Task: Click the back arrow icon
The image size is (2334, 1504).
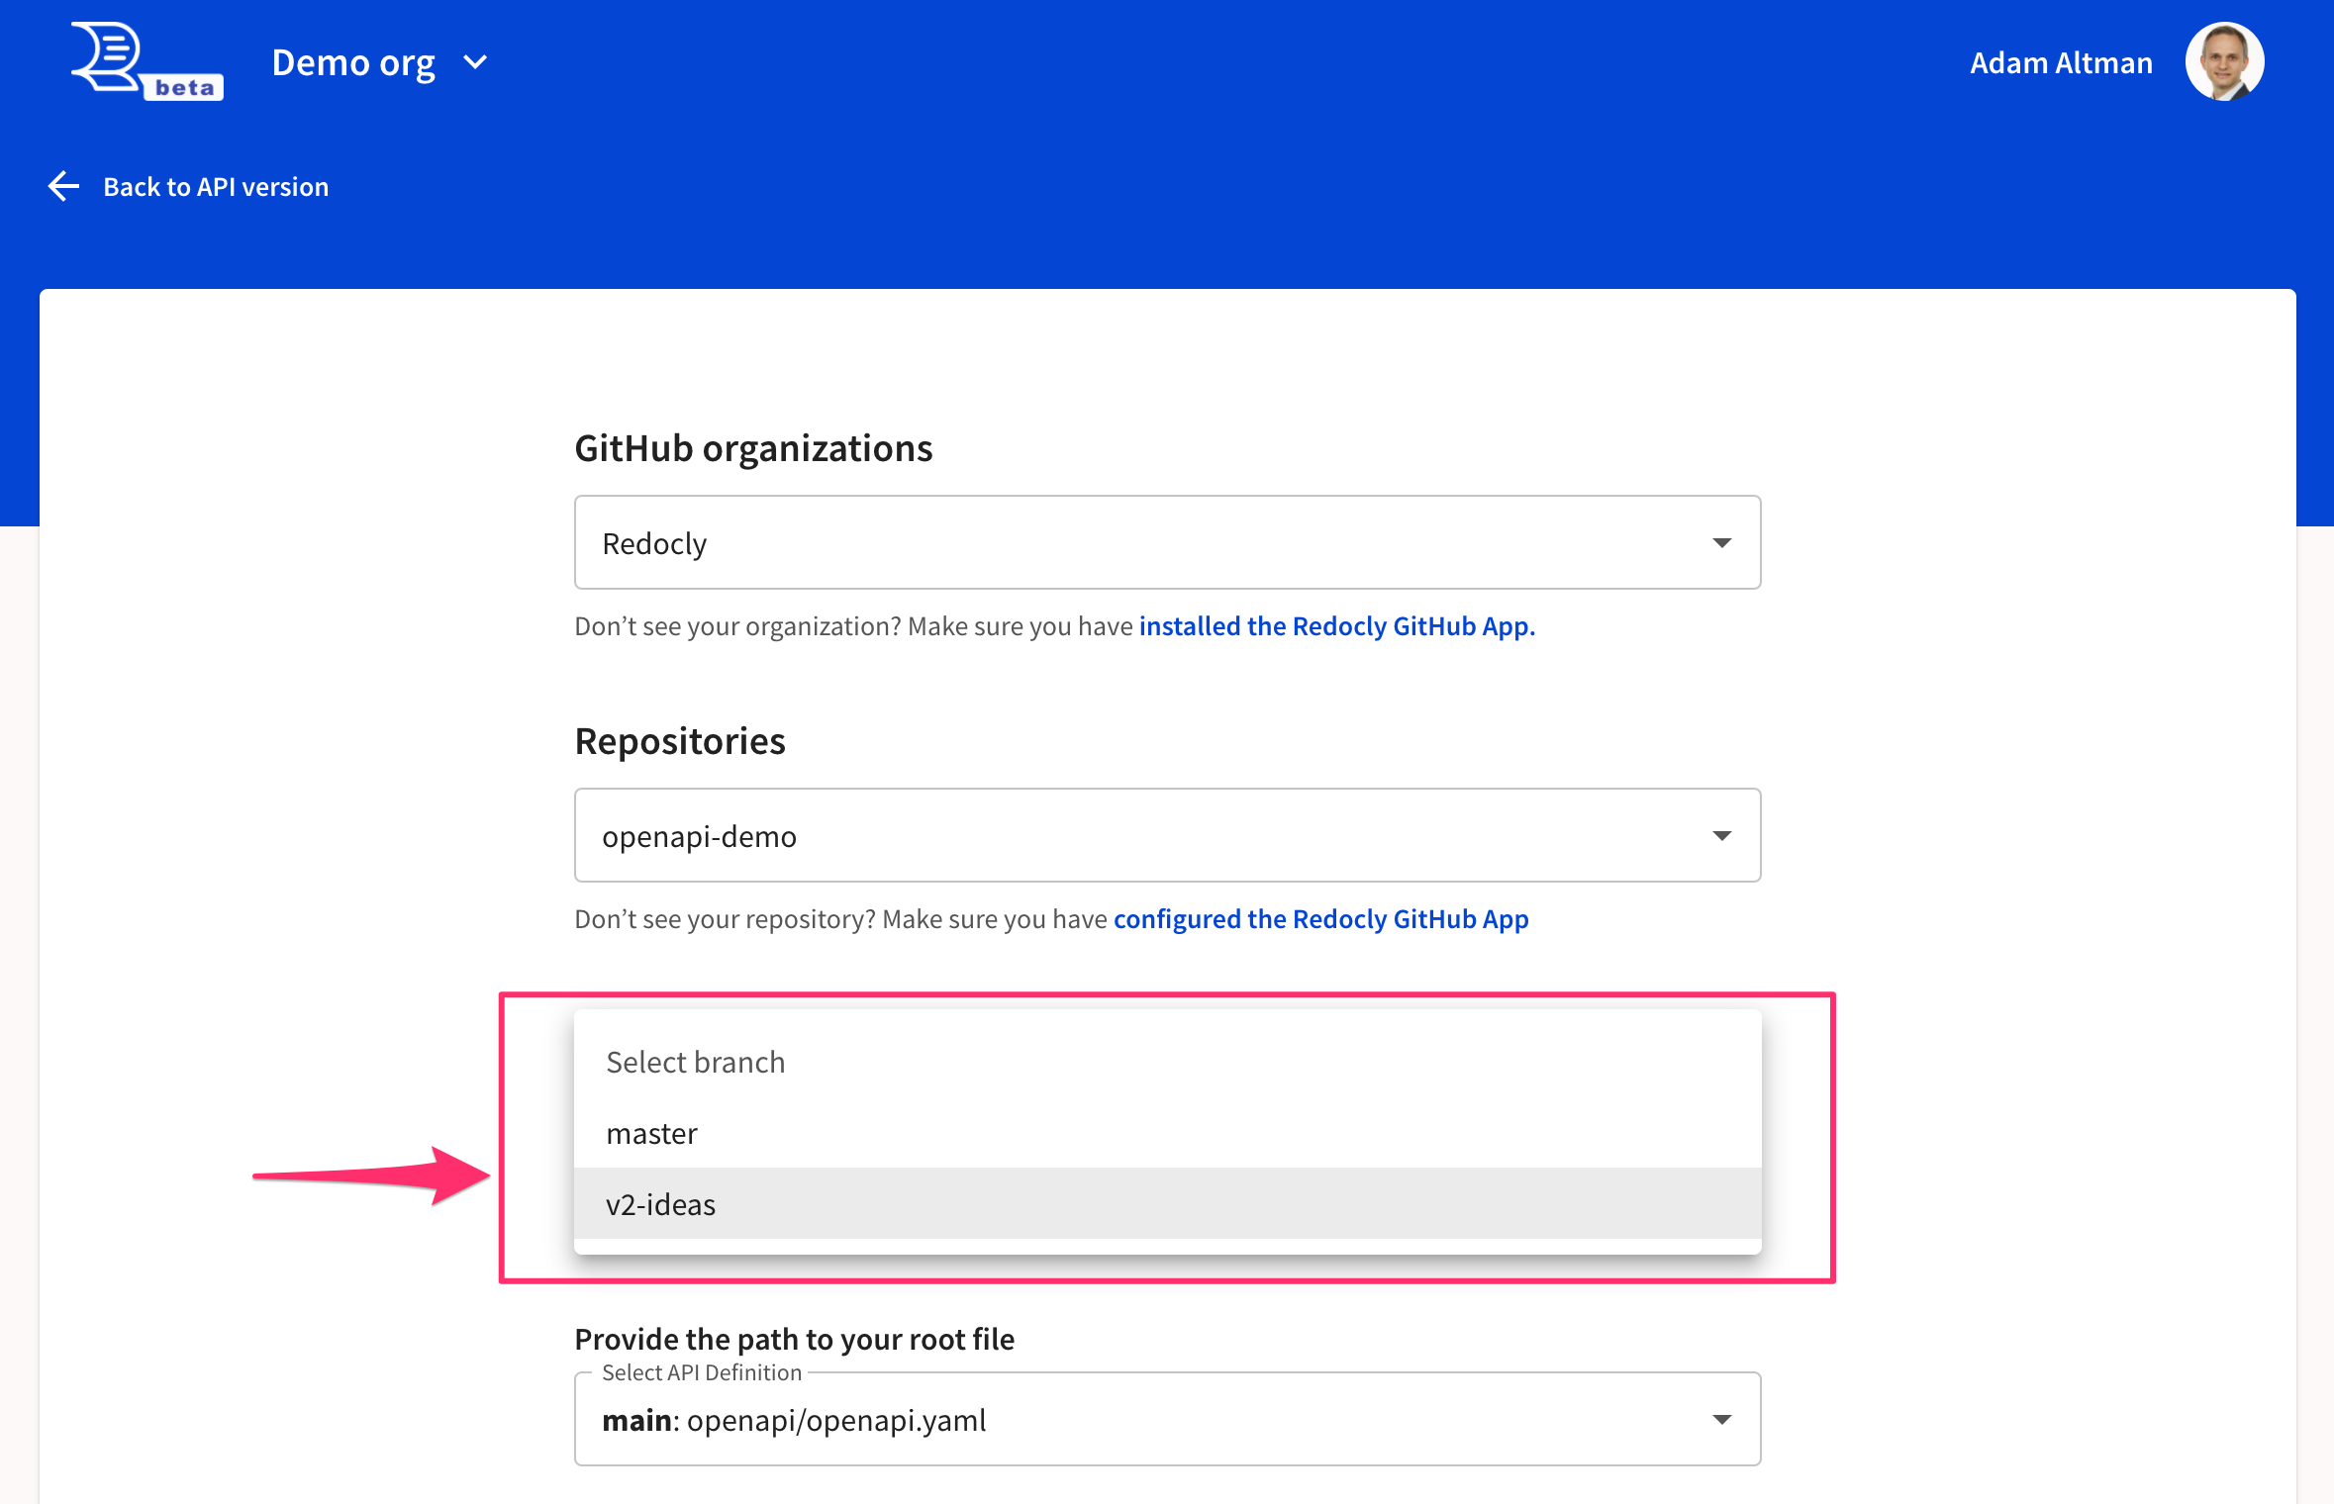Action: [x=63, y=186]
